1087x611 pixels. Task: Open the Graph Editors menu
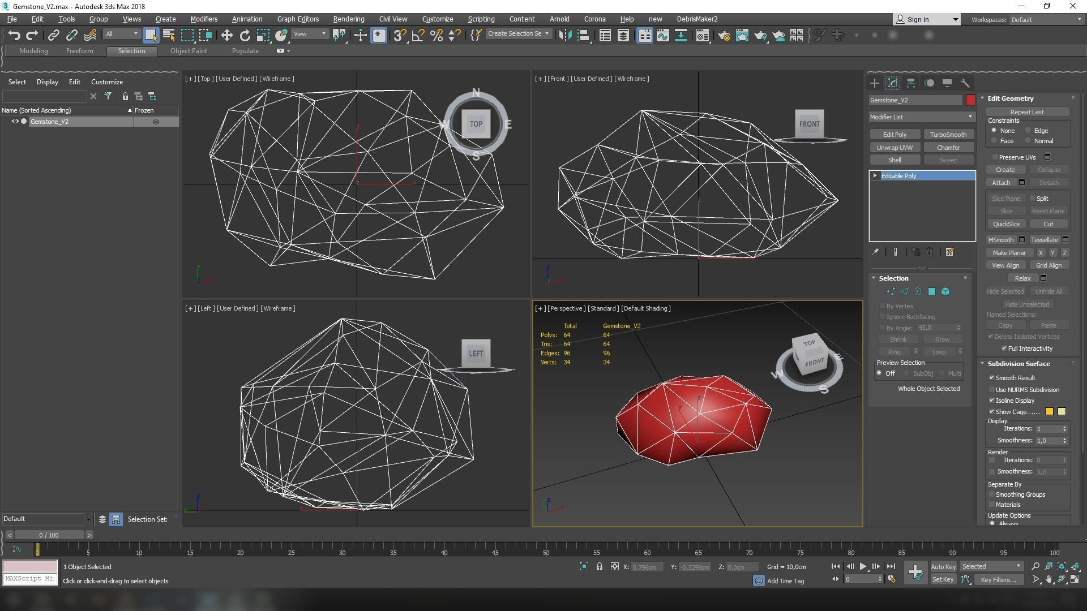coord(298,19)
